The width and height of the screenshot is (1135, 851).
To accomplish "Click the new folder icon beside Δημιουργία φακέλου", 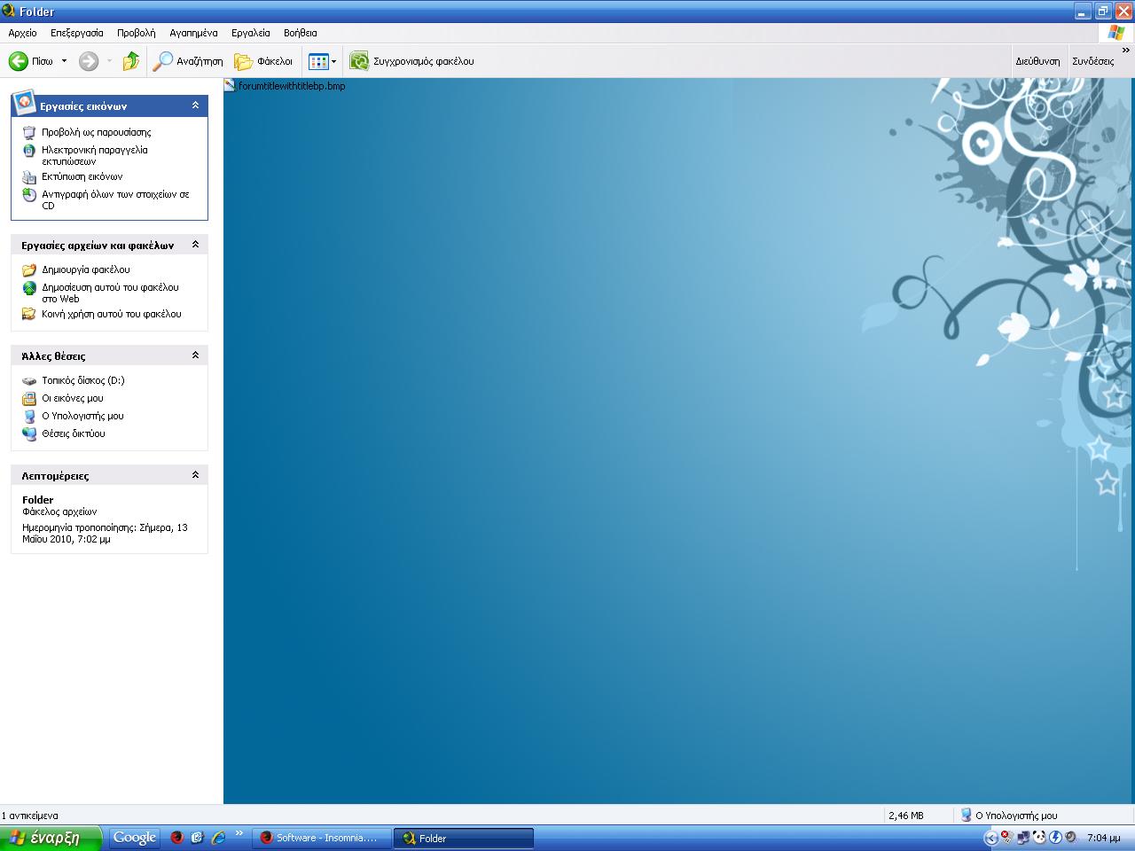I will tap(29, 269).
